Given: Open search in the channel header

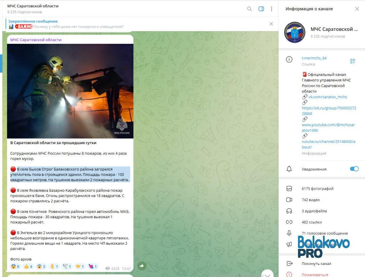Looking at the screenshot, I should (x=249, y=9).
